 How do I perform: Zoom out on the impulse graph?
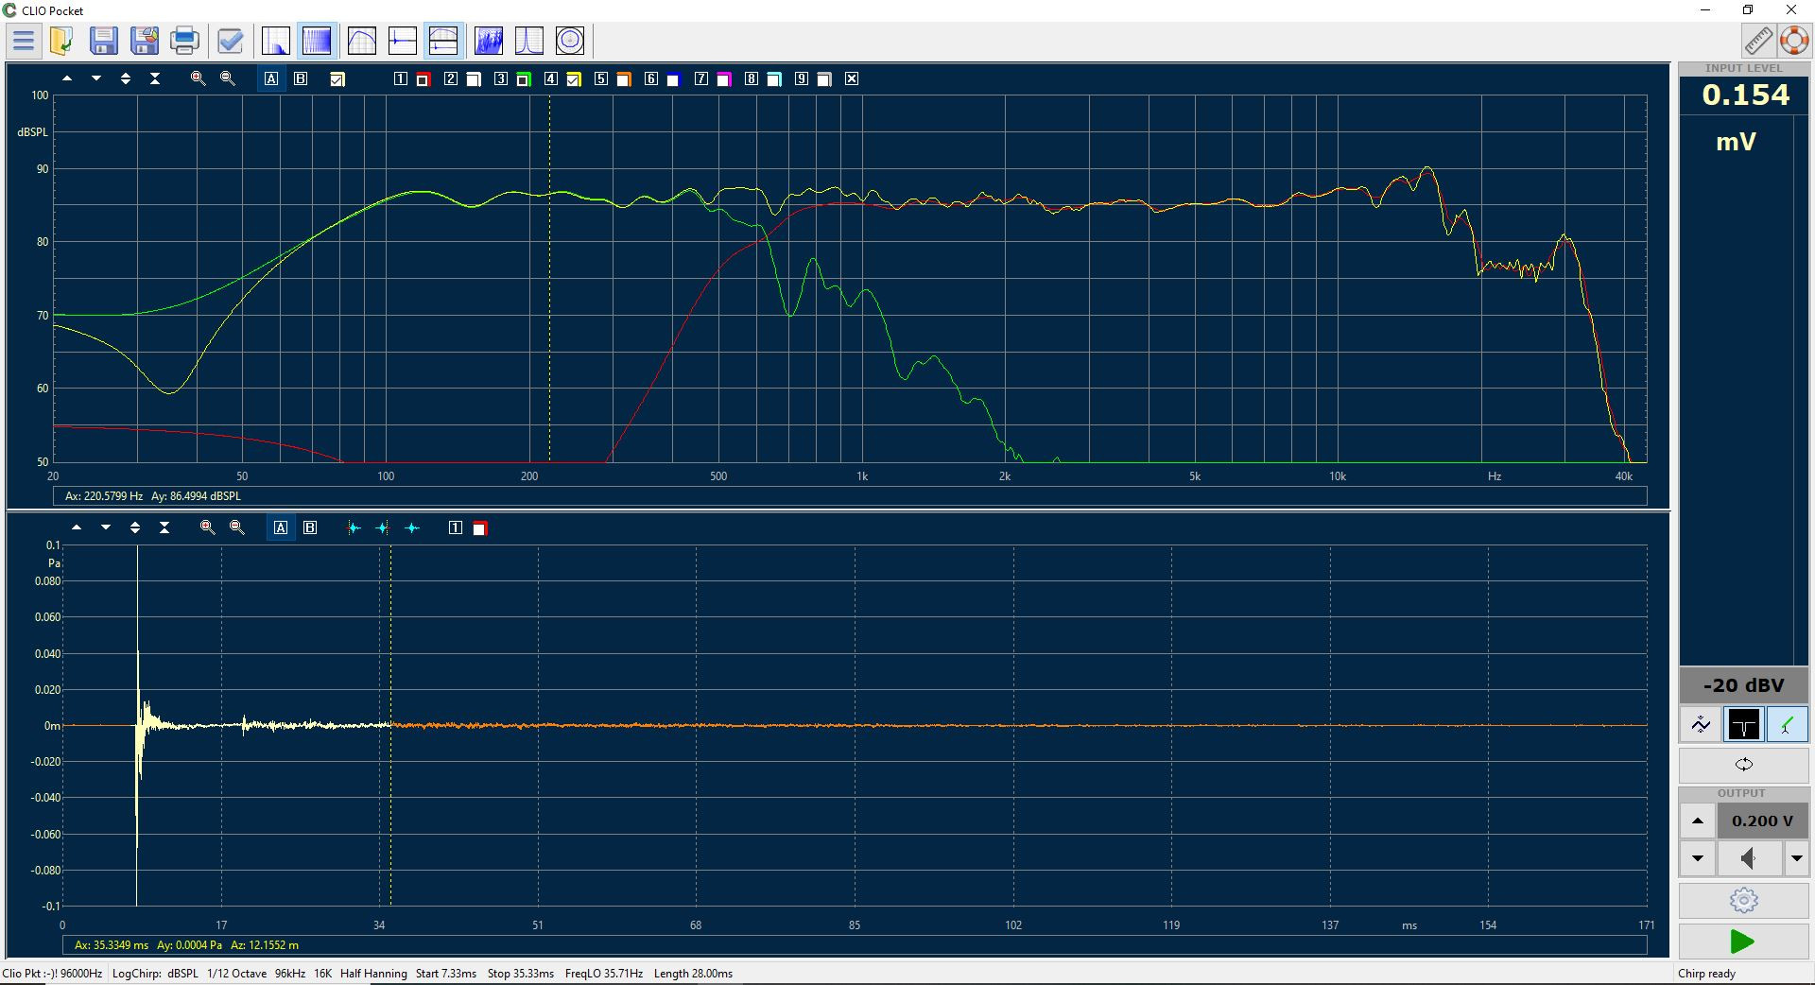click(237, 528)
